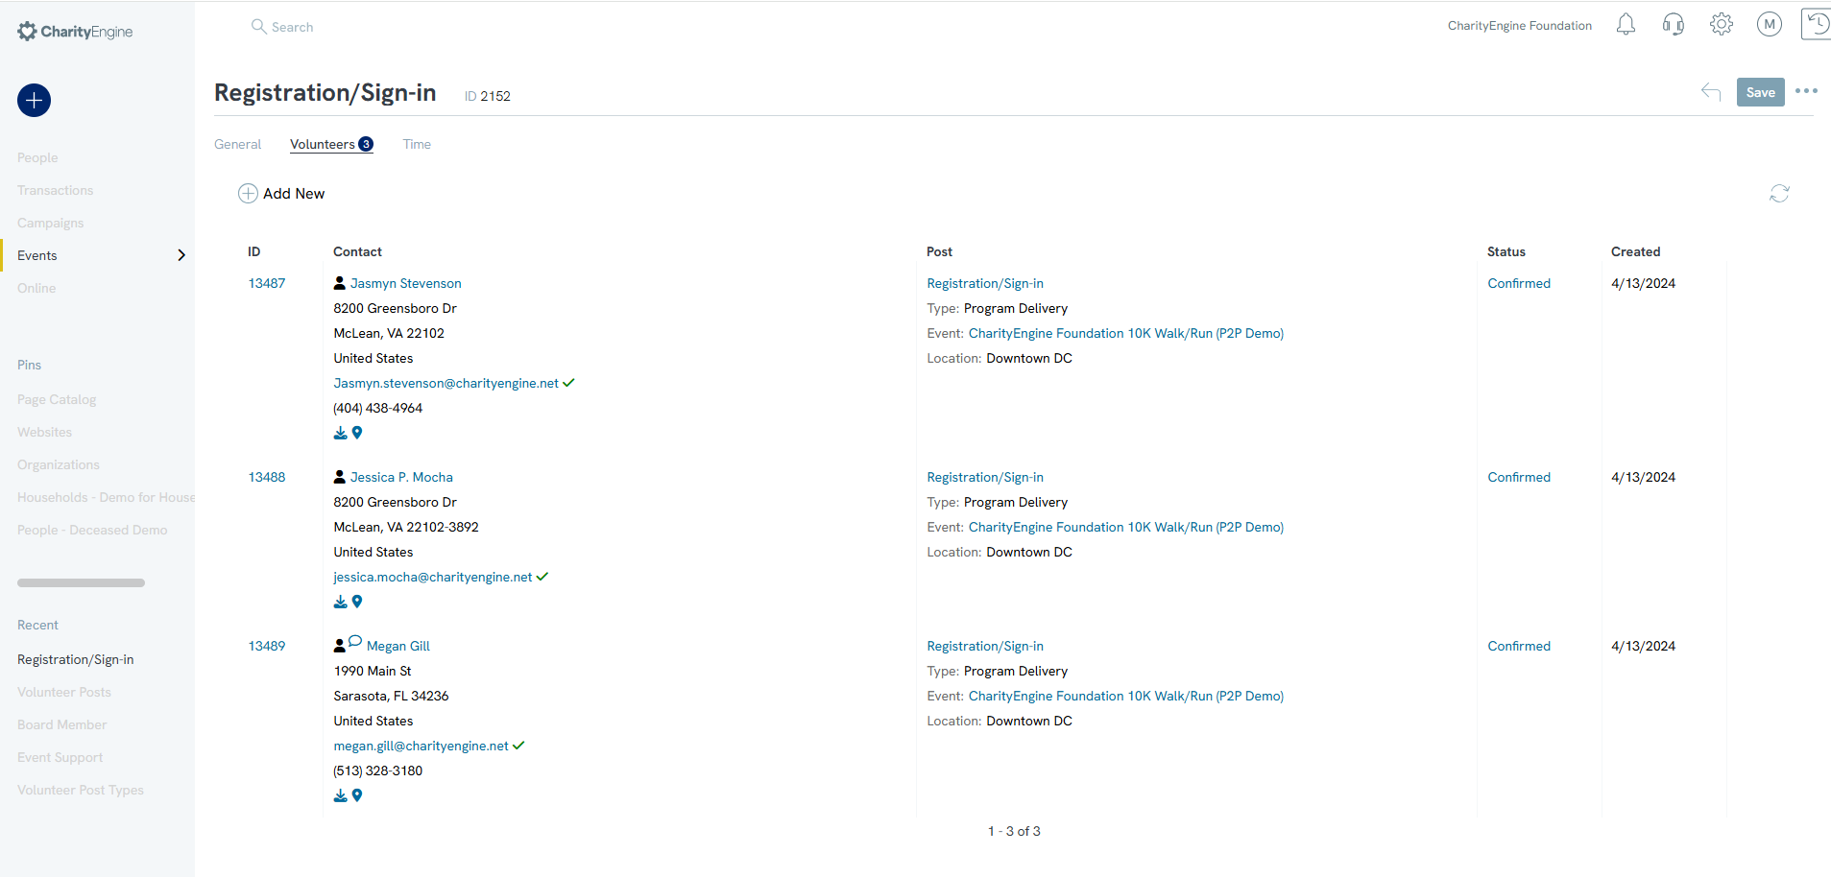Click the verified checkmark after Jasmyn's email

point(568,383)
